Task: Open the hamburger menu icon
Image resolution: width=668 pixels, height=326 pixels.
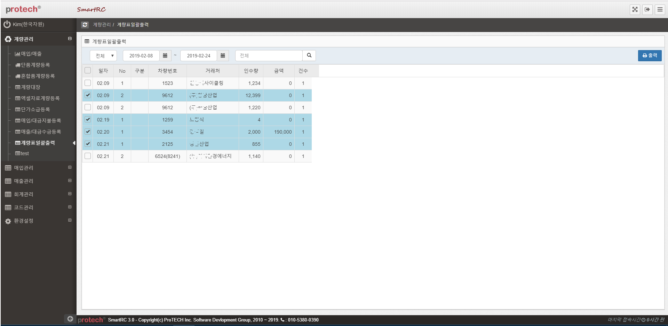Action: tap(660, 9)
